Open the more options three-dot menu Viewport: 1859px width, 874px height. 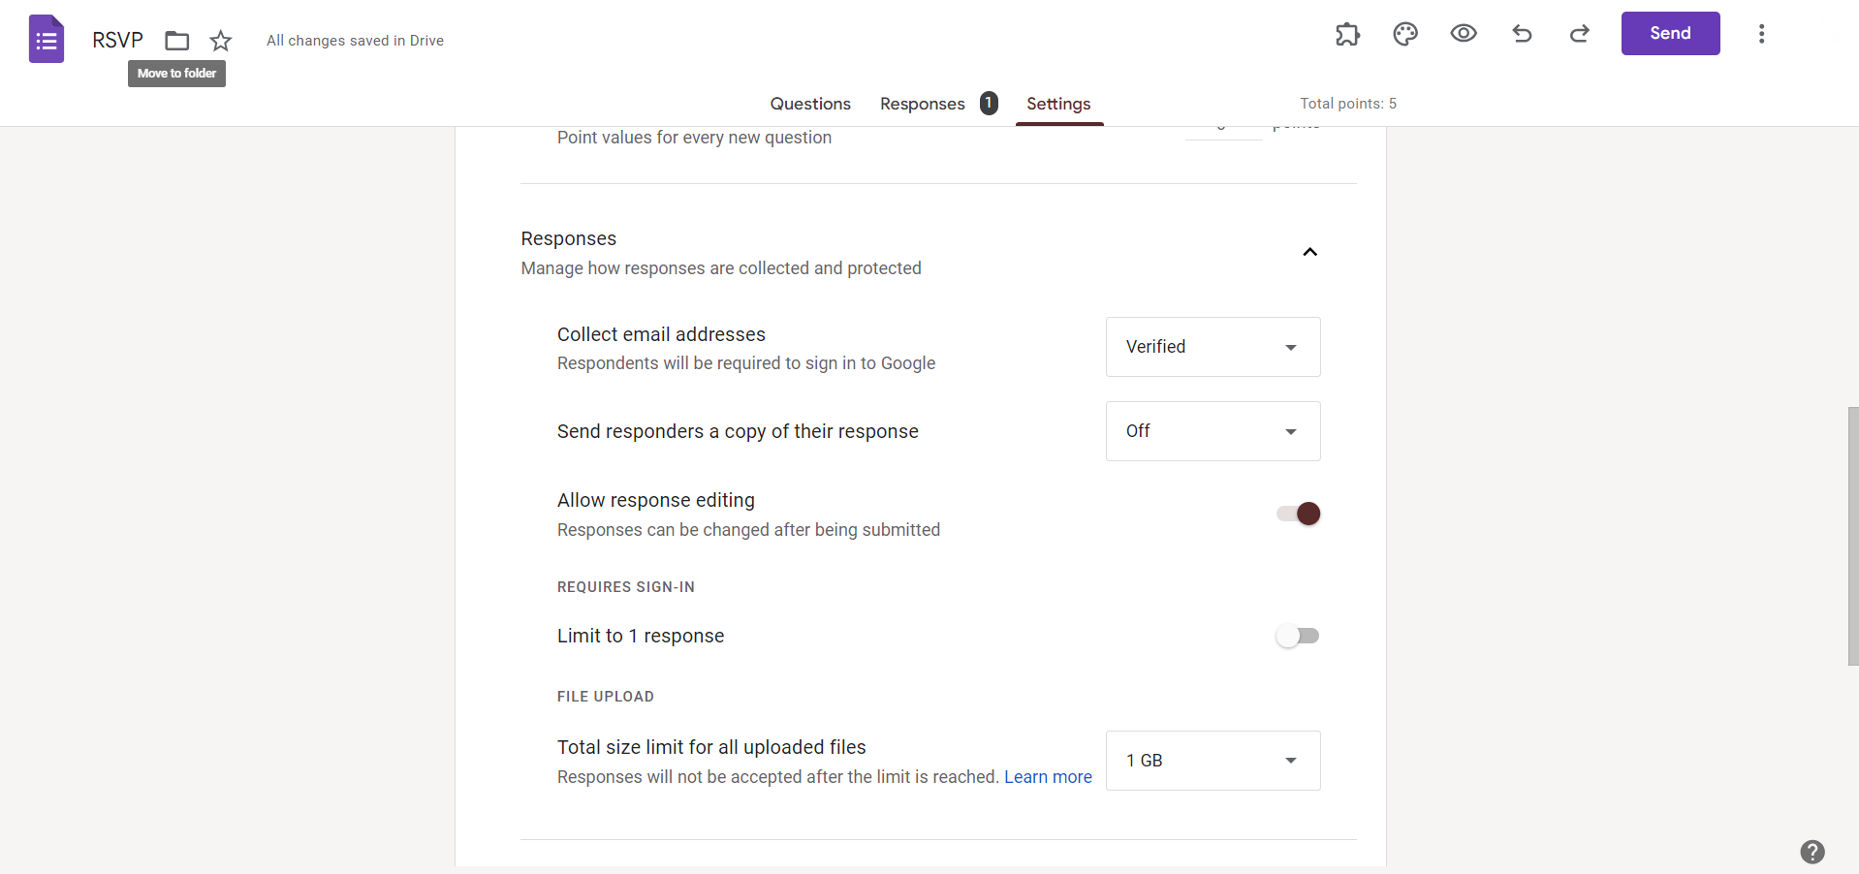coord(1761,34)
